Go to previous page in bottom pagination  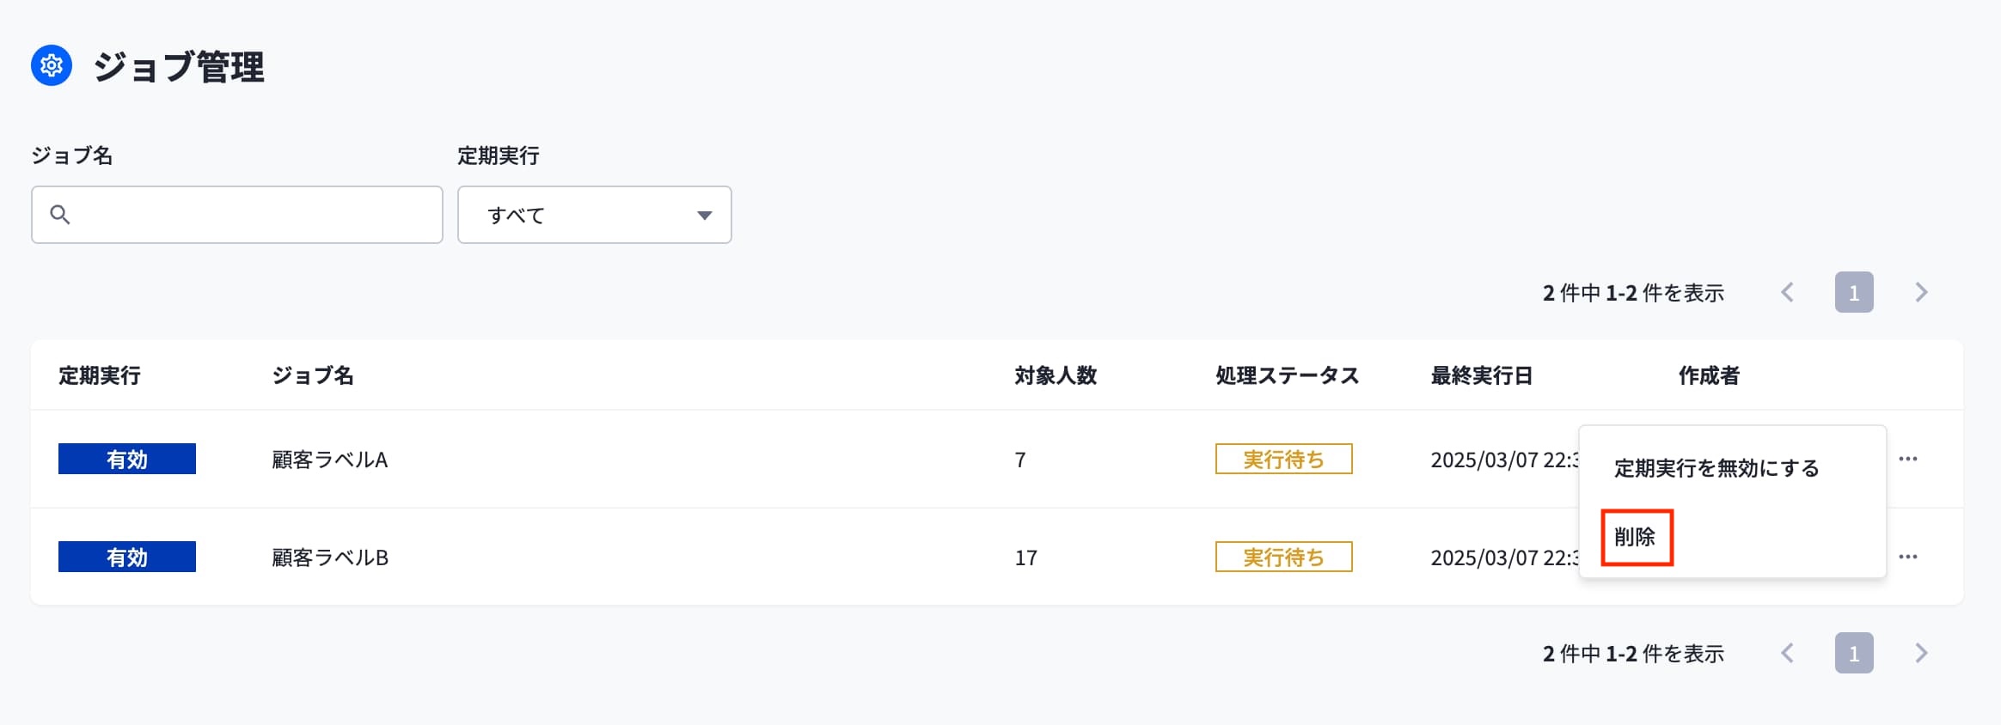click(x=1788, y=654)
